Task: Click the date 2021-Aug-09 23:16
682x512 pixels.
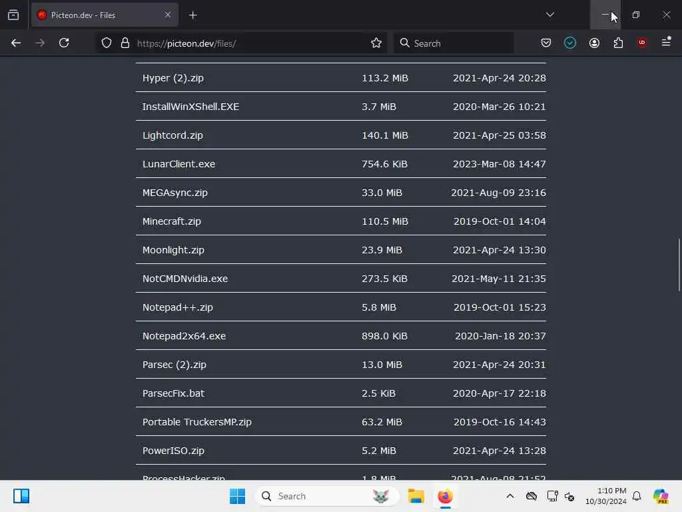Action: point(498,193)
